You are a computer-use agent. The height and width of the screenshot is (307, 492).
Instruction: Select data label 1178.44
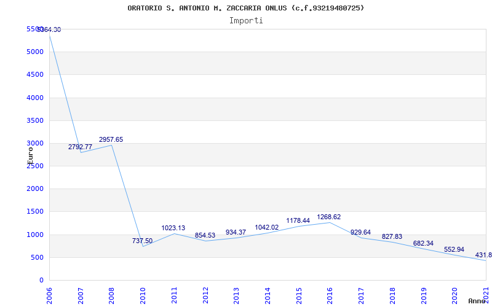point(298,220)
